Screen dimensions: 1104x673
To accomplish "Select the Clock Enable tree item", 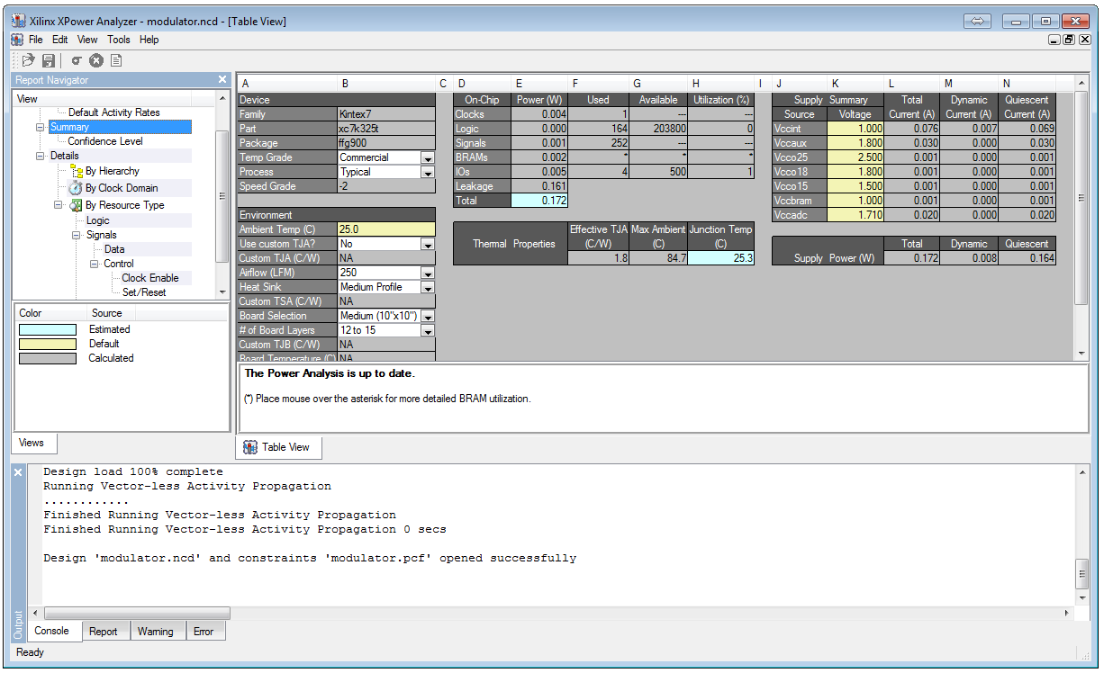I will 150,278.
